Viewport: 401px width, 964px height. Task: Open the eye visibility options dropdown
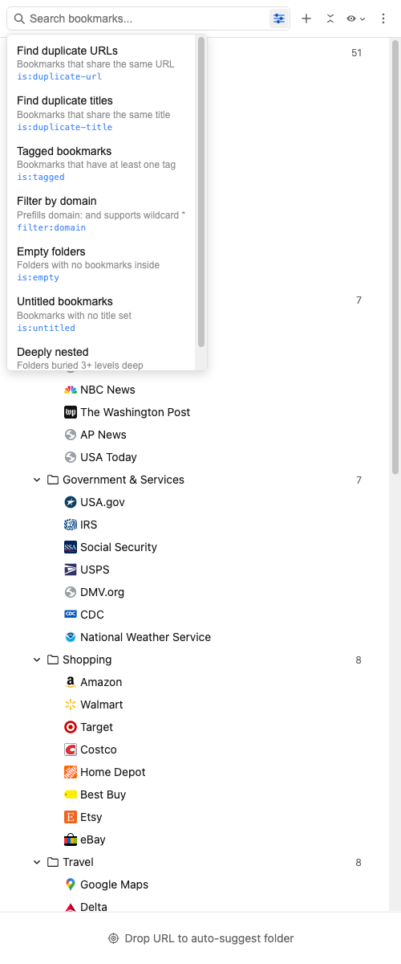(355, 18)
